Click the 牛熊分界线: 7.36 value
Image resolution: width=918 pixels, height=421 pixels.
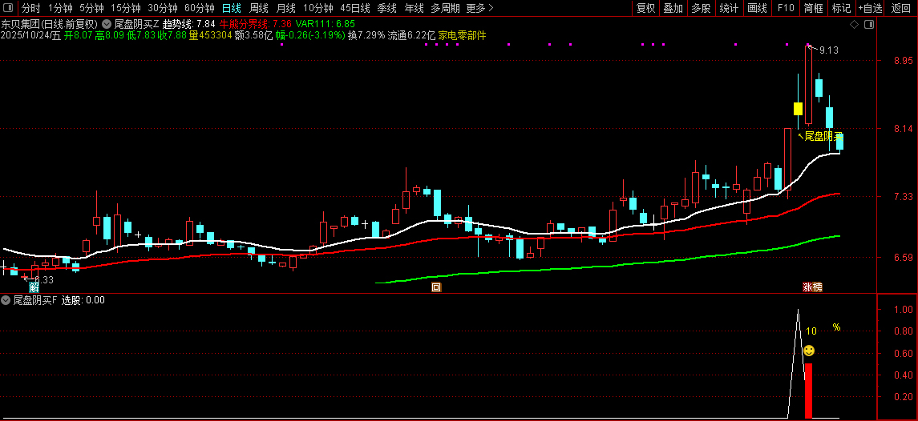coord(255,24)
